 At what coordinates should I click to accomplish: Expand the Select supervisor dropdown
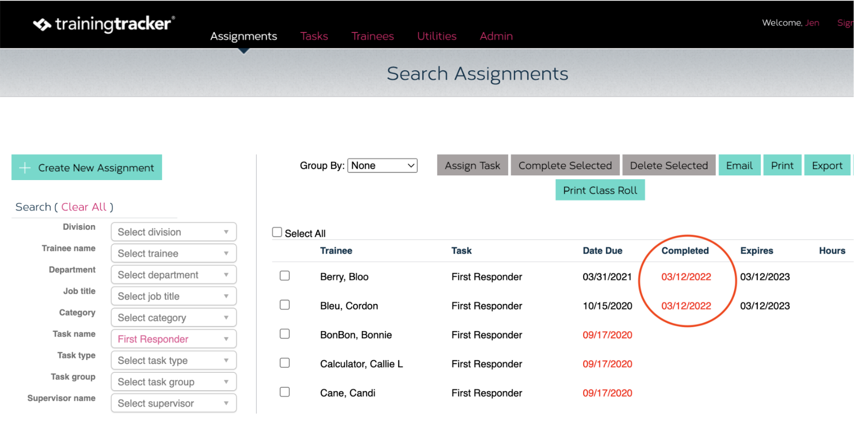[x=174, y=403]
